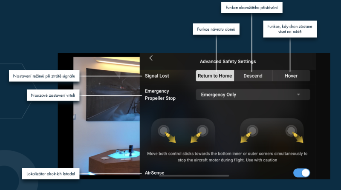Click the "Lokalizátor okolních letadel" callout label
The width and height of the screenshot is (341, 190).
click(x=49, y=173)
